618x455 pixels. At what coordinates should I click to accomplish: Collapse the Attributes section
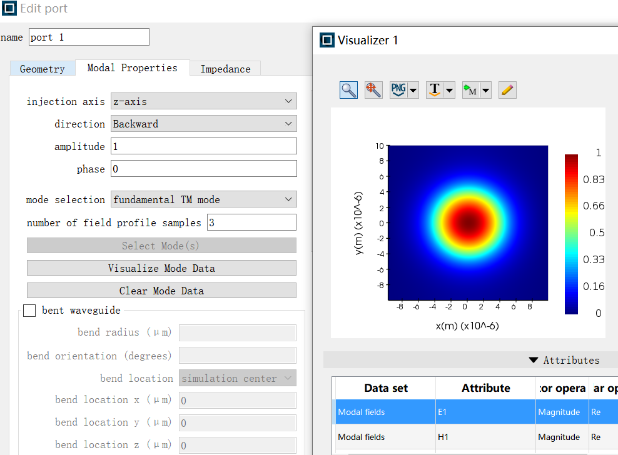[x=533, y=360]
